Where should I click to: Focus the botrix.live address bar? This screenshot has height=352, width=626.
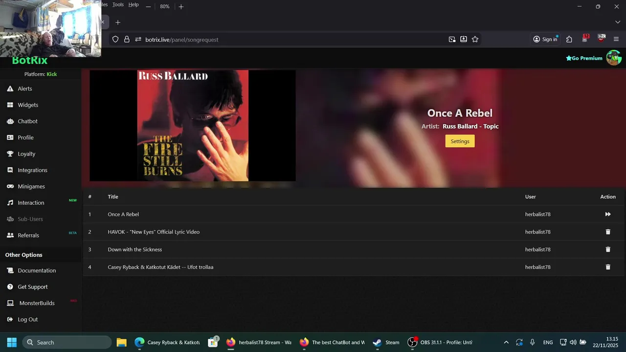pyautogui.click(x=293, y=40)
